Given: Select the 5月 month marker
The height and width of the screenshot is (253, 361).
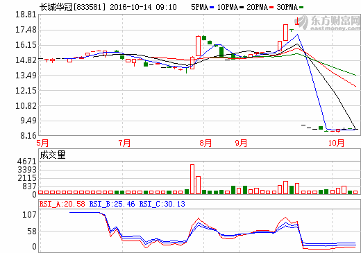Looking at the screenshot, I should point(42,143).
